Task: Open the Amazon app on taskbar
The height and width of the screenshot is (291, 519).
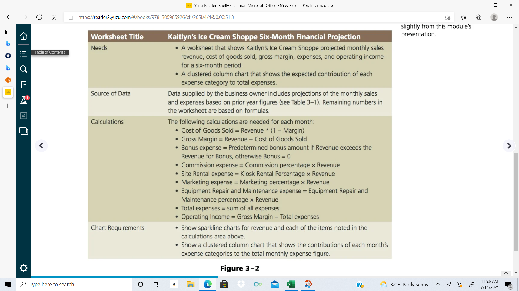Action: click(174, 284)
